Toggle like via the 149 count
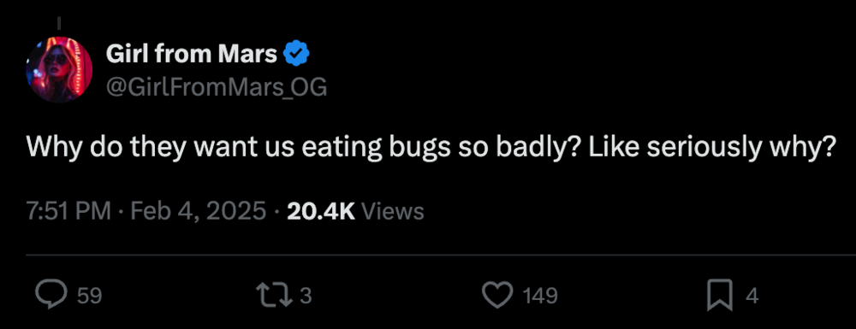 pos(540,297)
